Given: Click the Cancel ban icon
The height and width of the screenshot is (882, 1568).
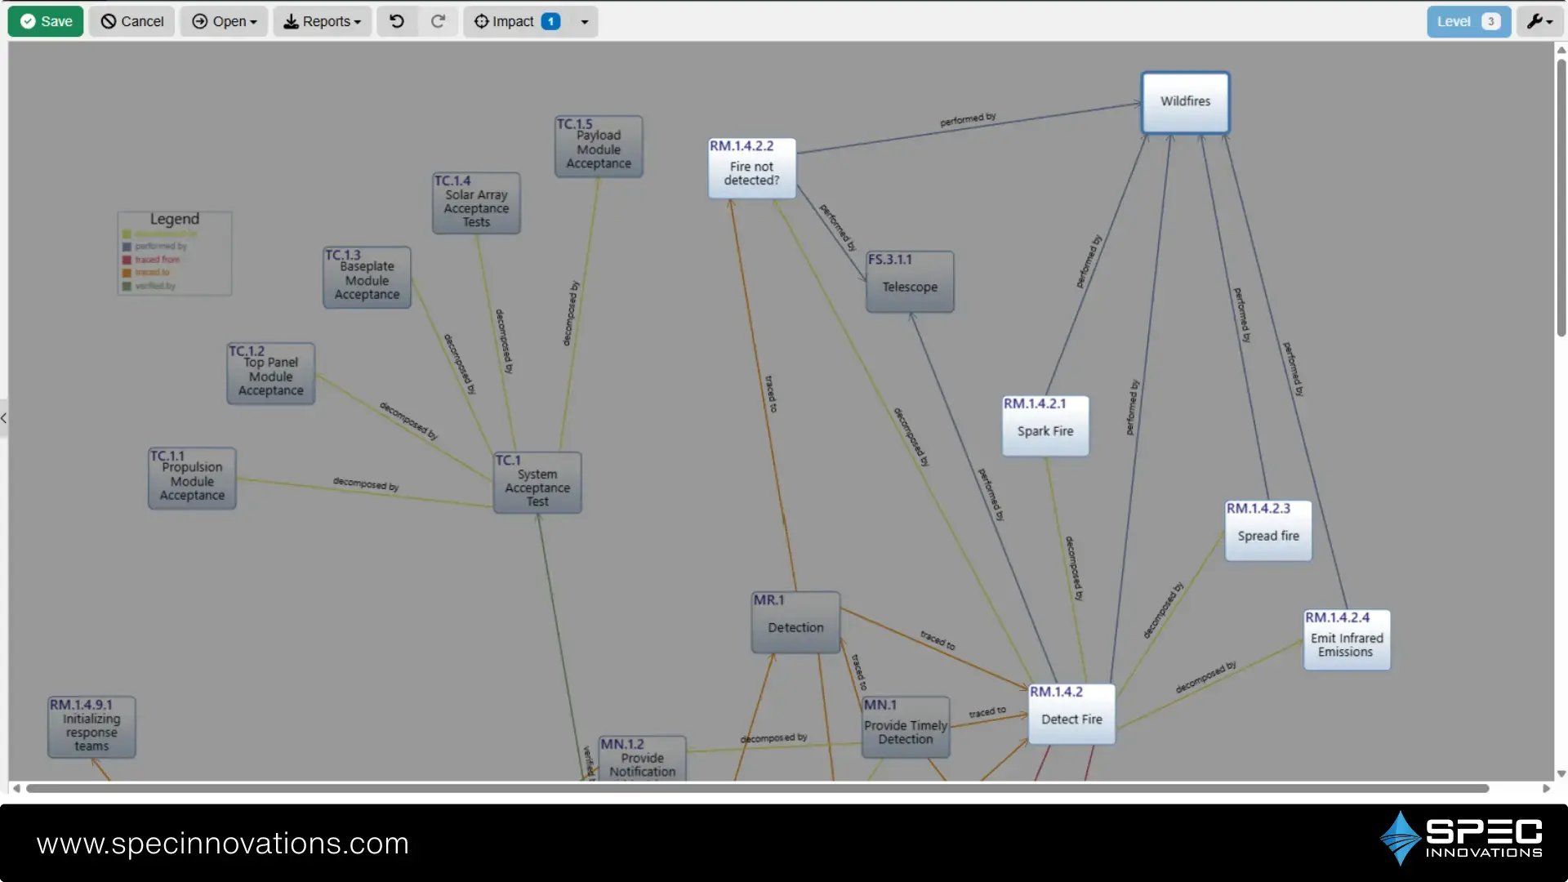Looking at the screenshot, I should pyautogui.click(x=110, y=21).
